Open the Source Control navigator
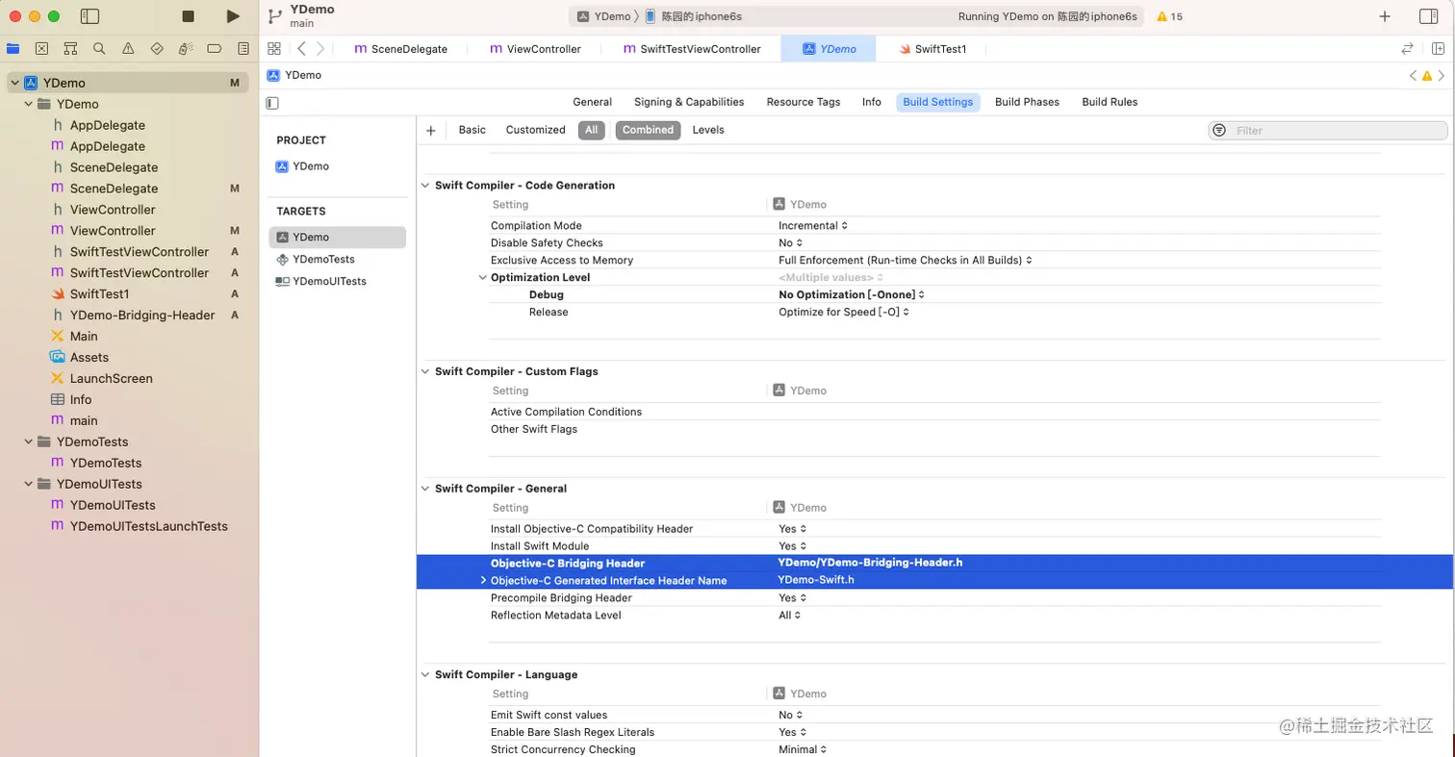 point(41,48)
